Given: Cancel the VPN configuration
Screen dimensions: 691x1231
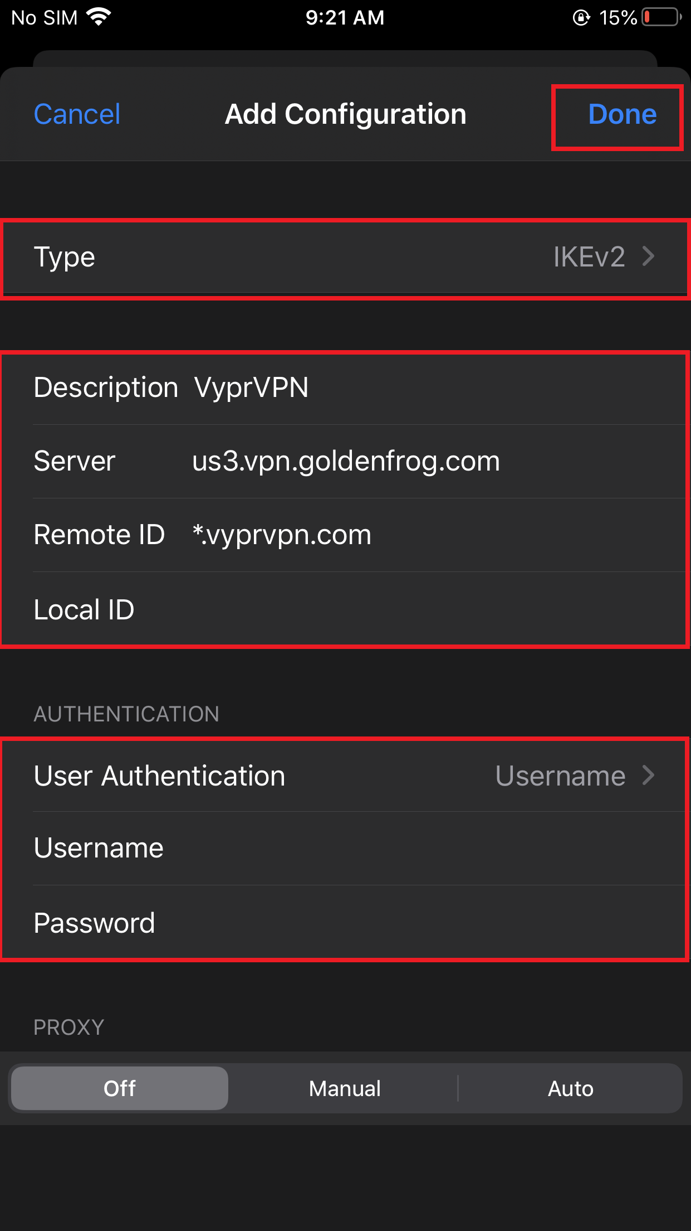Looking at the screenshot, I should click(x=77, y=115).
